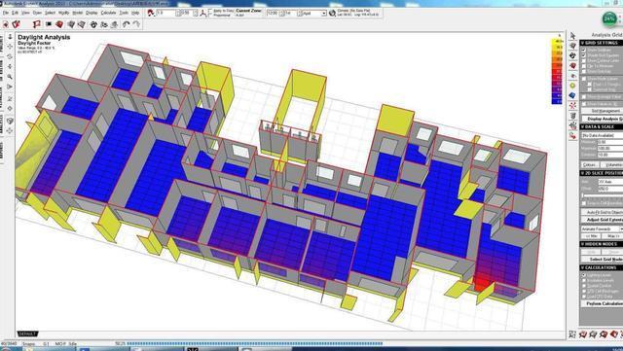Viewport: 623px width, 351px height.
Task: Open the Material Assignments panel icon
Action: 572,55
